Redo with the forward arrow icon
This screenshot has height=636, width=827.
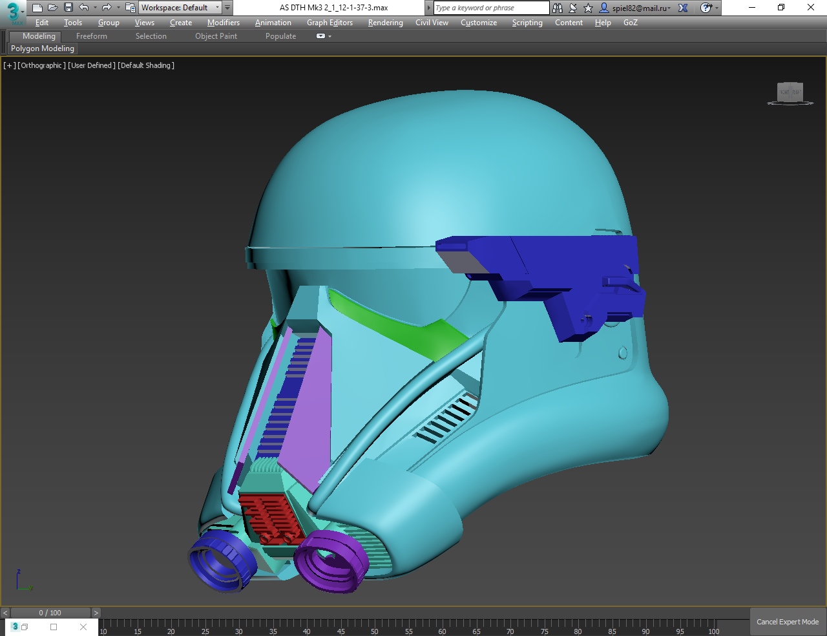107,8
